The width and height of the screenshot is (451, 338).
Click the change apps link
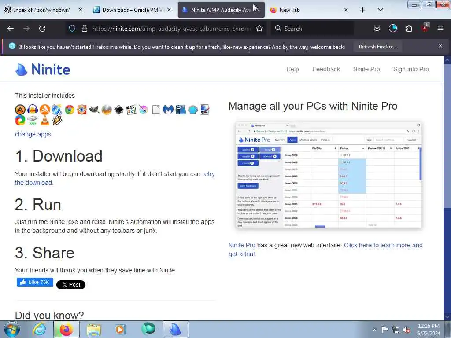coord(33,134)
